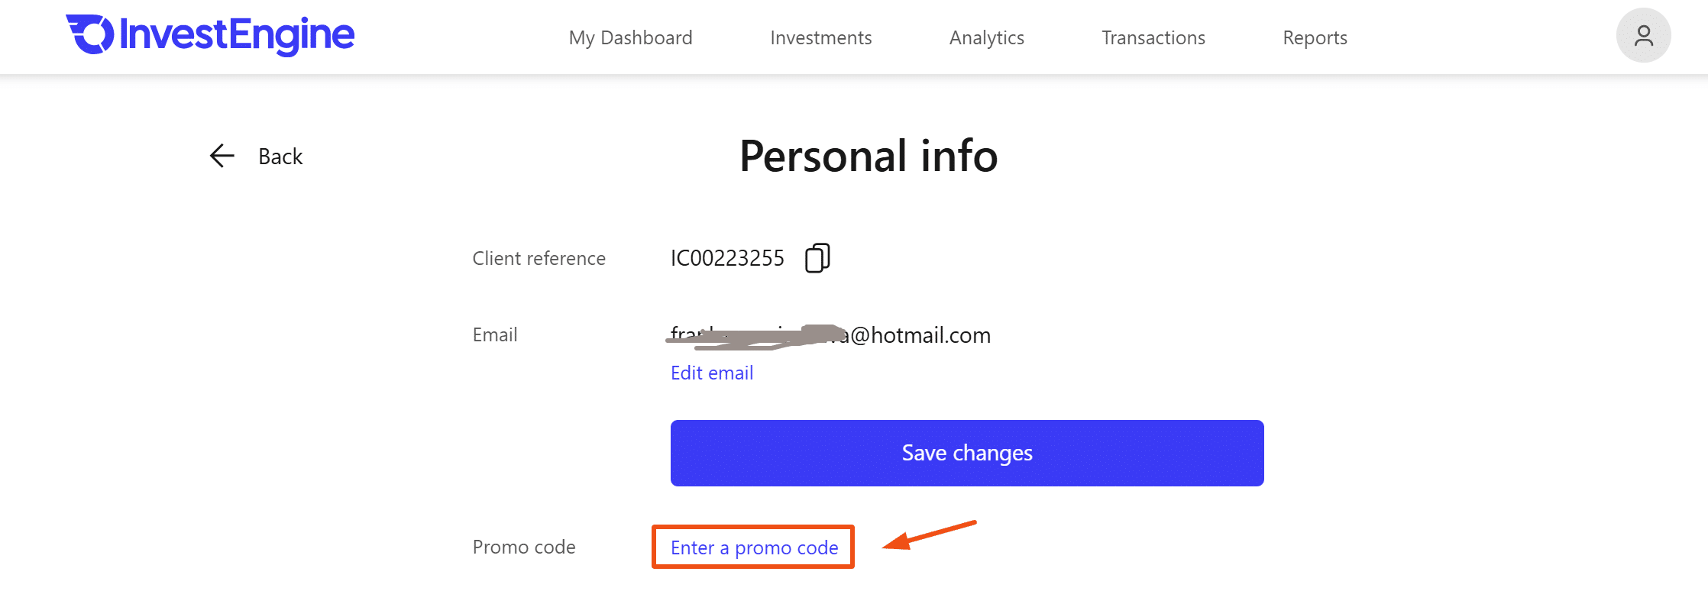1708x591 pixels.
Task: Open the user profile avatar menu
Action: (1643, 35)
